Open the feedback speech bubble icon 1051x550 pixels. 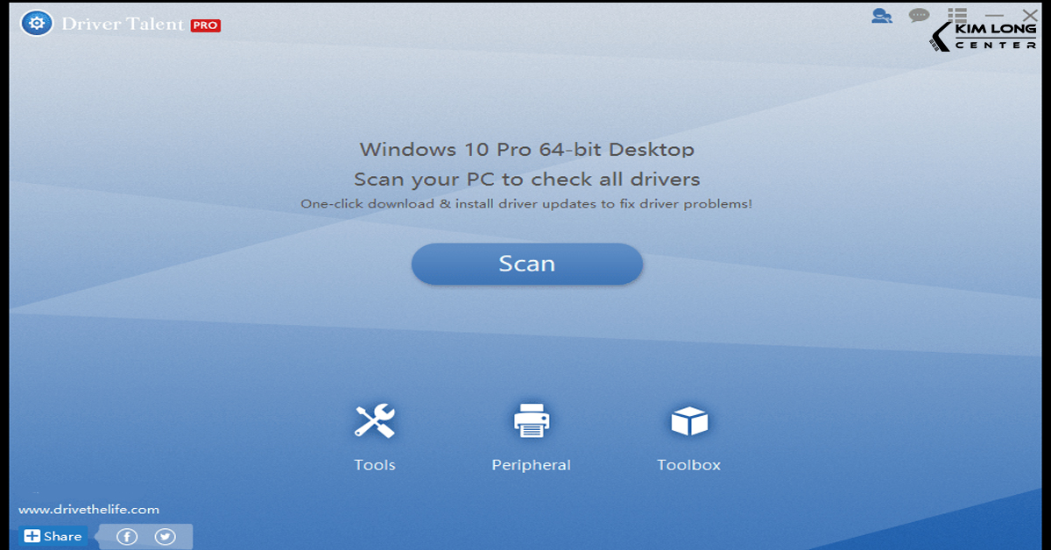pos(917,15)
